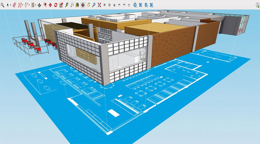Click the Zoom Extents tool

point(99,5)
